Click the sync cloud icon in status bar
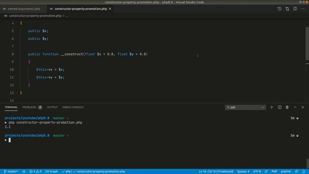This screenshot has width=309, height=174. 24,172
